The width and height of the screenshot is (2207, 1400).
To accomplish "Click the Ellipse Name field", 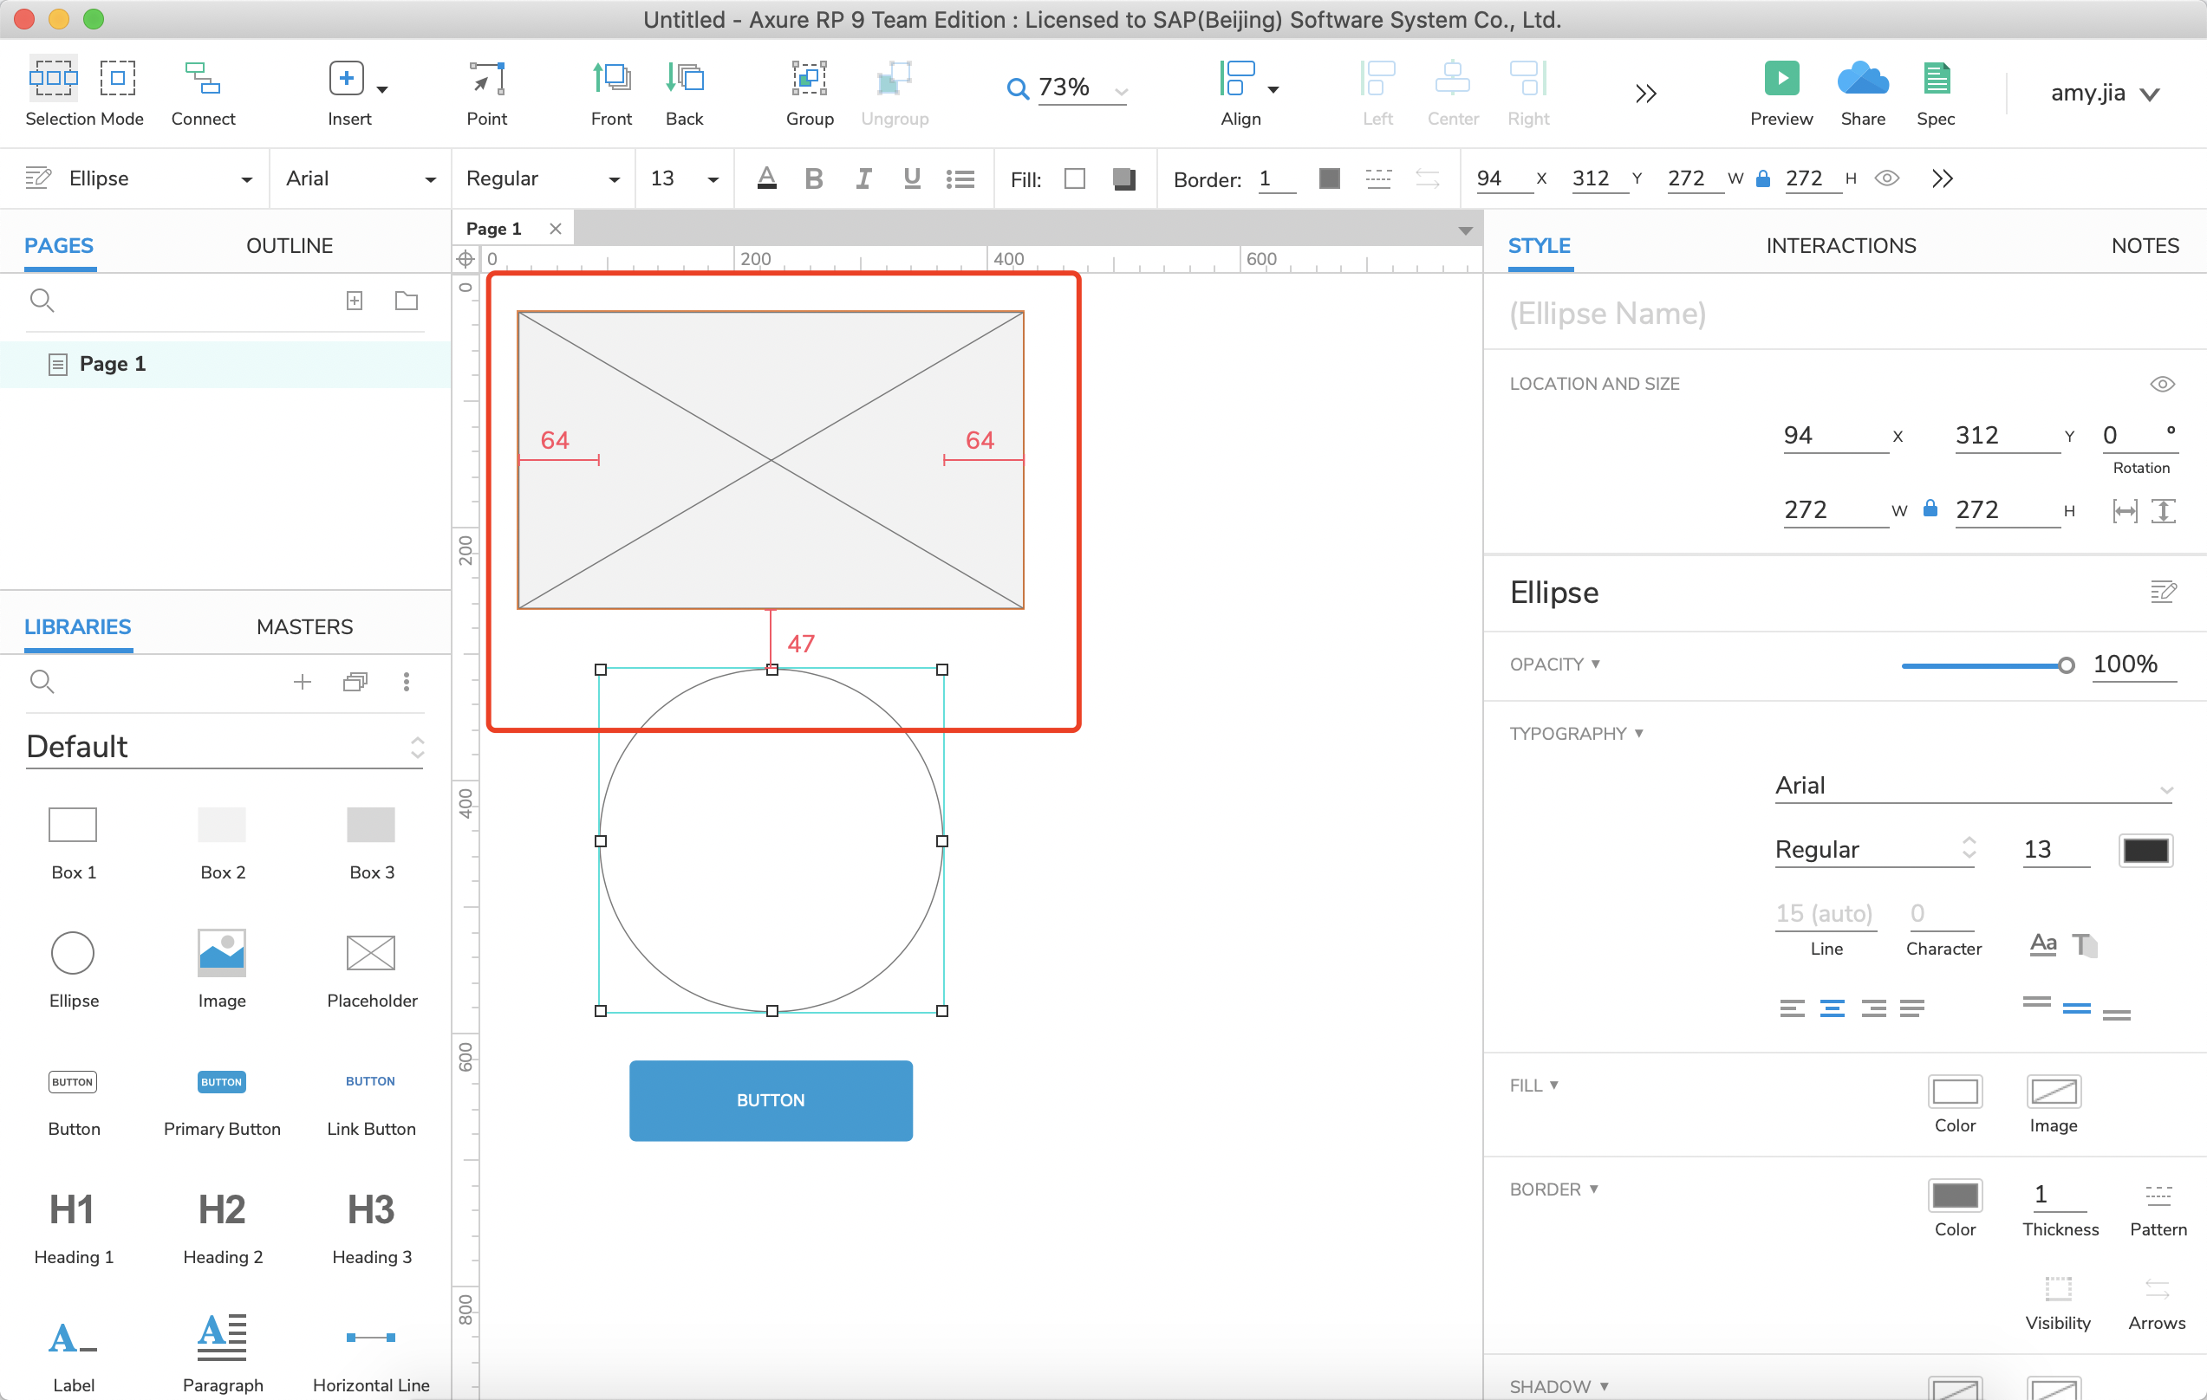I will tap(1842, 313).
